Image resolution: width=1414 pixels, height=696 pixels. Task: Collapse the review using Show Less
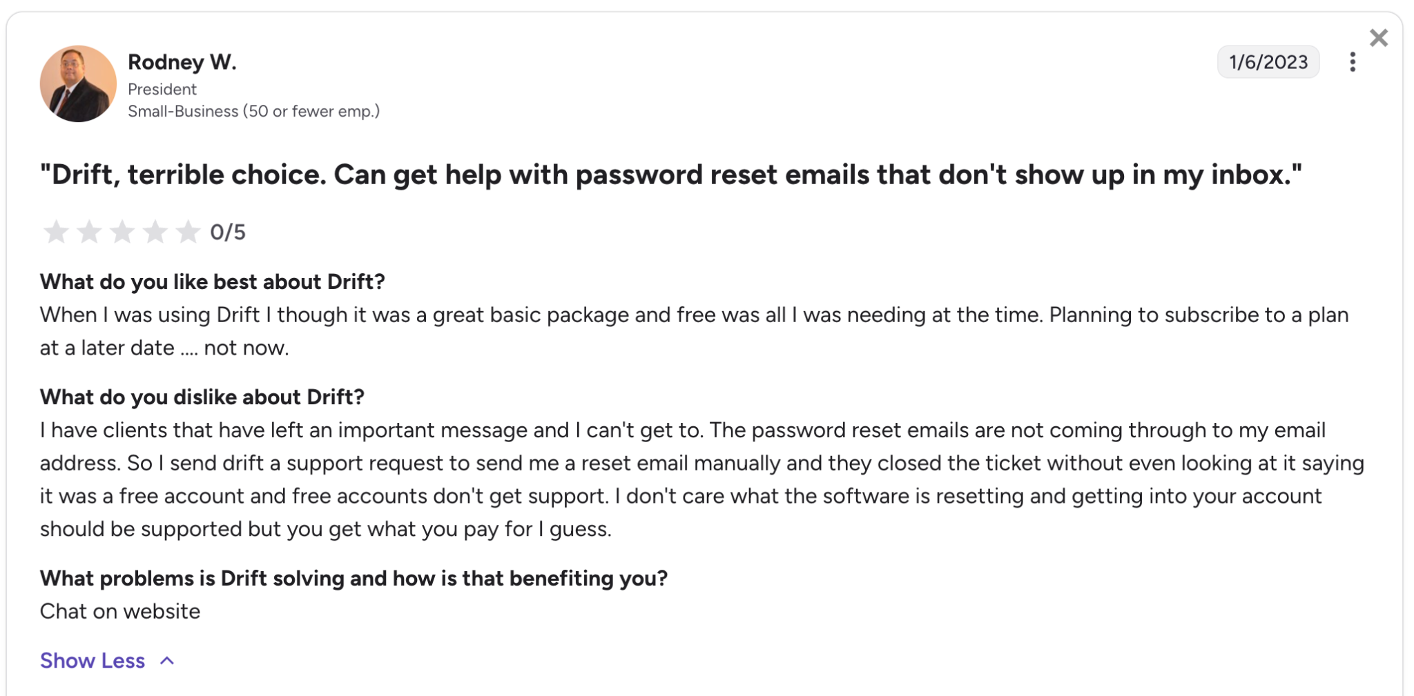click(91, 661)
